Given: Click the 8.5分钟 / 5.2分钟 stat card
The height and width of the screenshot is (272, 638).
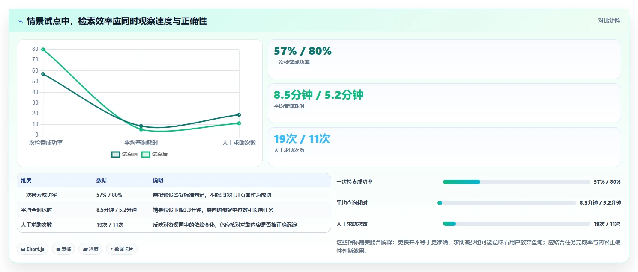Looking at the screenshot, I should [x=444, y=103].
